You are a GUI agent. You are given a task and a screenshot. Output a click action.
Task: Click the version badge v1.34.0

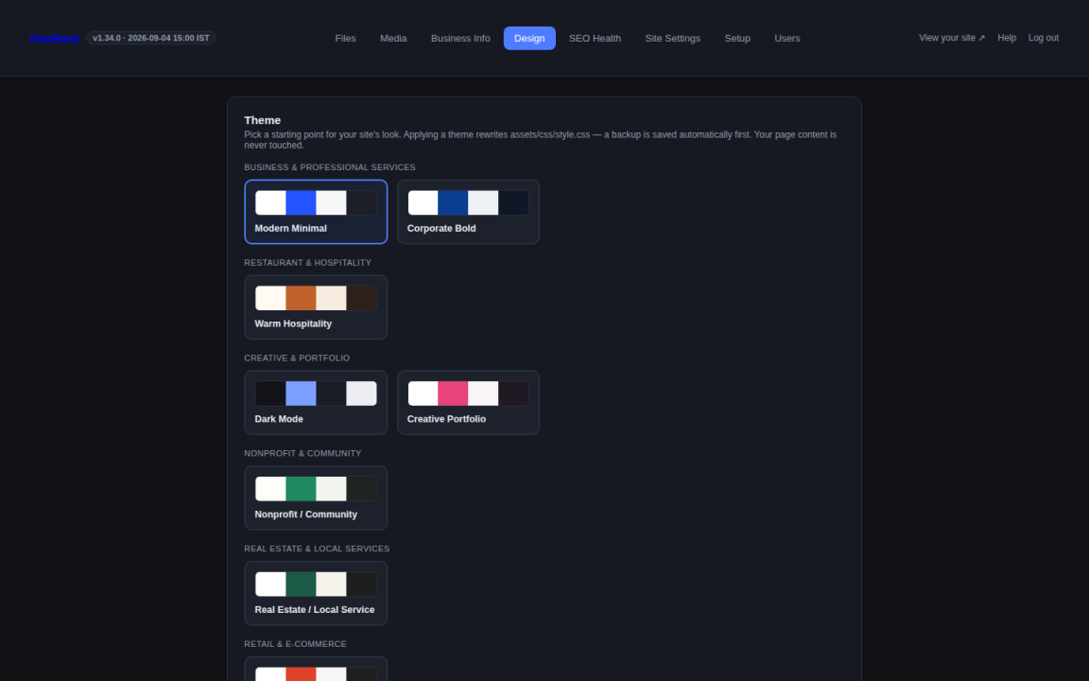coord(150,38)
